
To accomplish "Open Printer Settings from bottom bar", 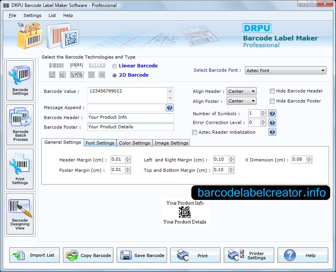I will point(249,255).
